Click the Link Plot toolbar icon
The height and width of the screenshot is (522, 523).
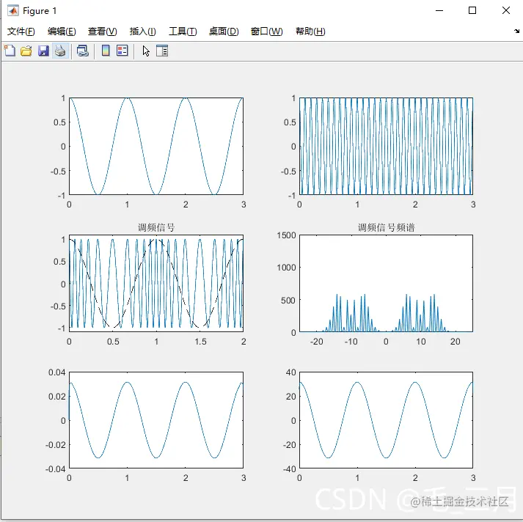click(x=82, y=51)
